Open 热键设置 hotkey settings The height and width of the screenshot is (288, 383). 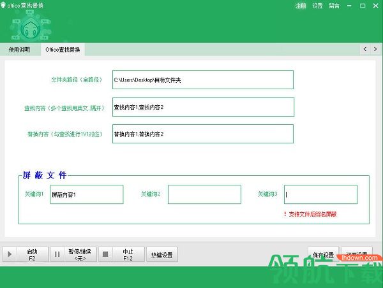coord(162,255)
